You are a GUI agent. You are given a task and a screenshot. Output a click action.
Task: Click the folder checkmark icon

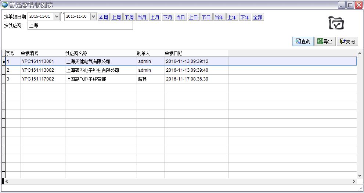336,23
